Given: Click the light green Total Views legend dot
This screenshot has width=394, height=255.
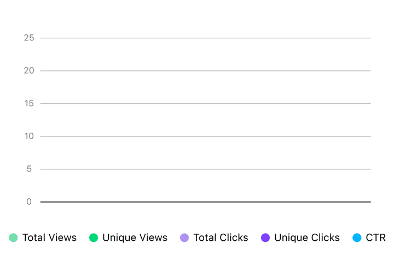Looking at the screenshot, I should pyautogui.click(x=13, y=238).
